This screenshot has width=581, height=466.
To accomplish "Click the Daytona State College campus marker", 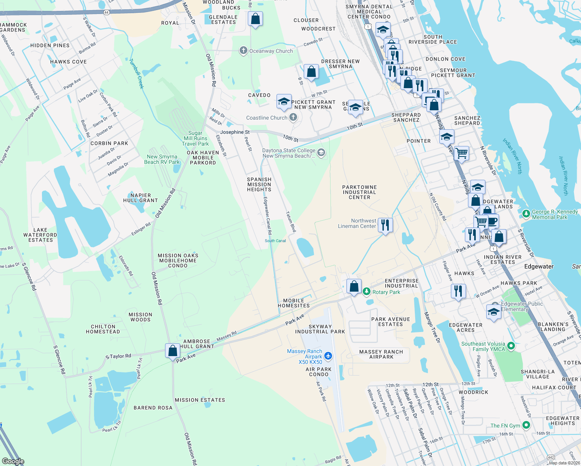I will 321,153.
